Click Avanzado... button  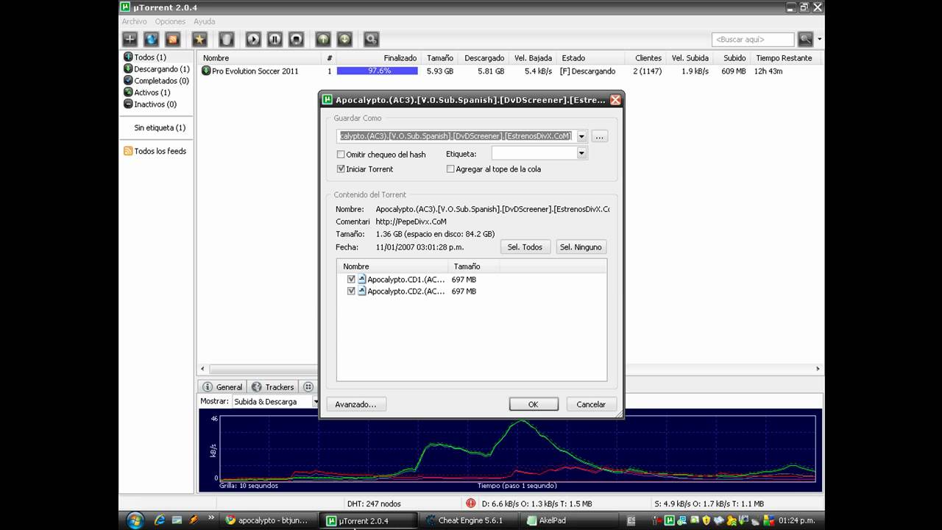coord(355,404)
